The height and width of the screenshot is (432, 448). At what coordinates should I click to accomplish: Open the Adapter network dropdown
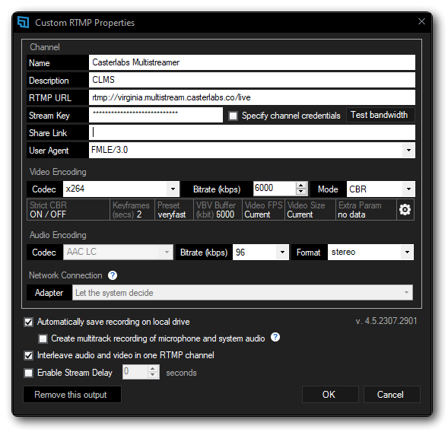click(406, 292)
